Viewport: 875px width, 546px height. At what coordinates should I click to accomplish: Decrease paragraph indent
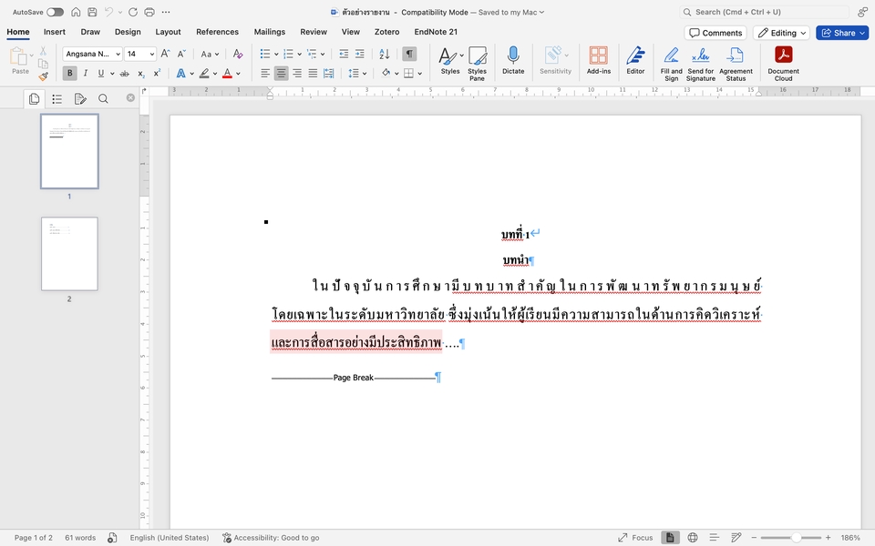(x=344, y=54)
